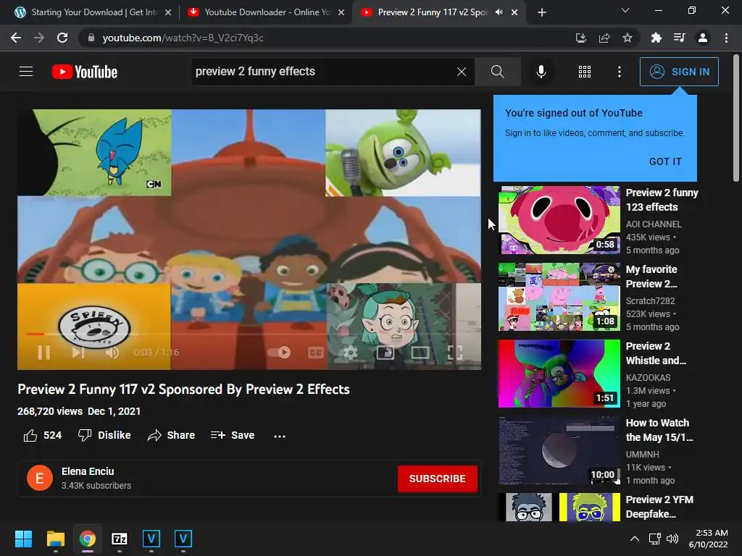742x556 pixels.
Task: Open the Elena Enciu channel name link
Action: (x=88, y=471)
